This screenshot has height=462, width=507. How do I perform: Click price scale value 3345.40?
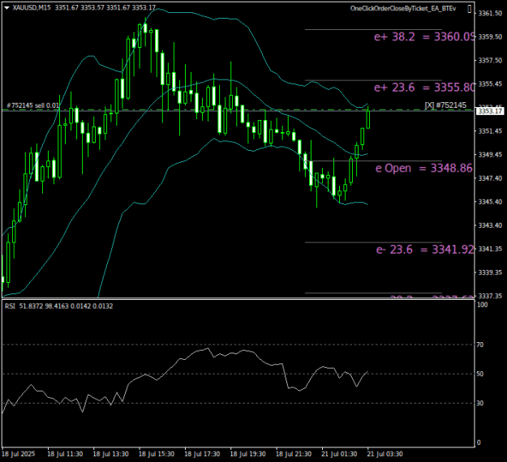pos(490,202)
